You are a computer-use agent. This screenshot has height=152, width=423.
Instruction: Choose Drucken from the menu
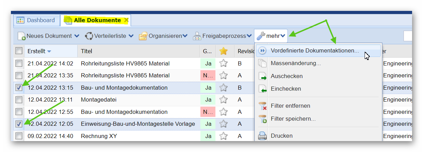pyautogui.click(x=318, y=136)
